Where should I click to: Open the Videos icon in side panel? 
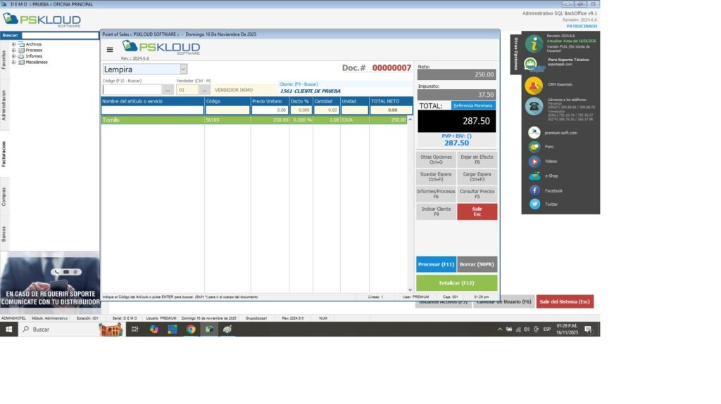click(534, 161)
